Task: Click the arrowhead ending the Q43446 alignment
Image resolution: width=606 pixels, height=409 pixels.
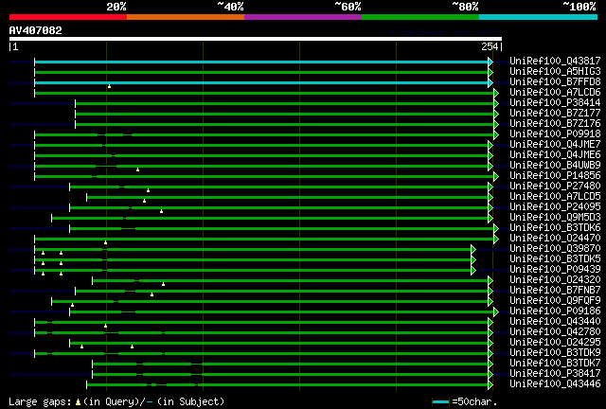Action: pos(490,385)
